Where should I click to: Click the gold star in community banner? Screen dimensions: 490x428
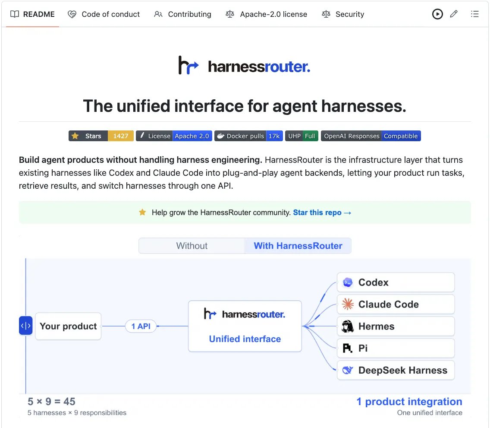pyautogui.click(x=142, y=212)
